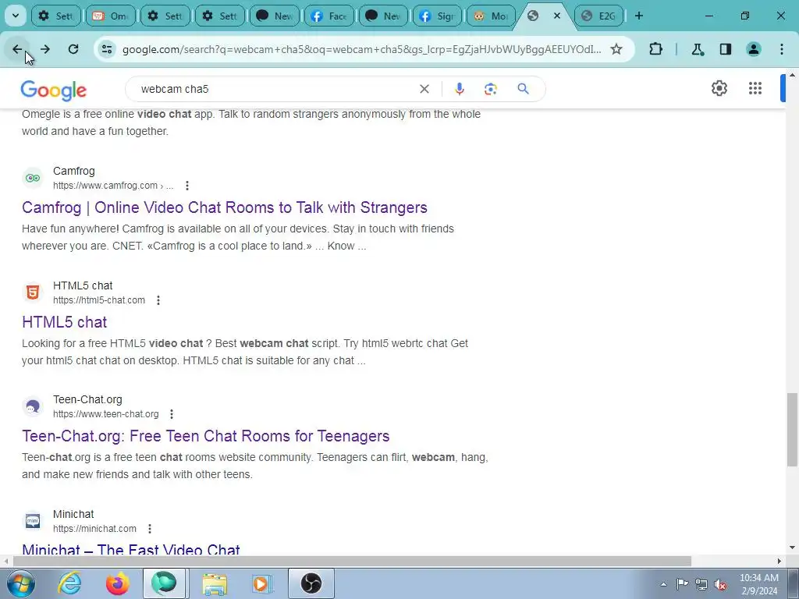Submit search with magnifier icon
The height and width of the screenshot is (599, 799).
(x=523, y=89)
